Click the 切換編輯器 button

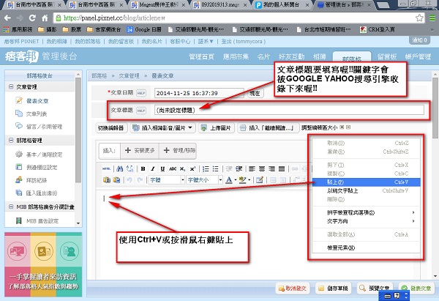(111, 128)
